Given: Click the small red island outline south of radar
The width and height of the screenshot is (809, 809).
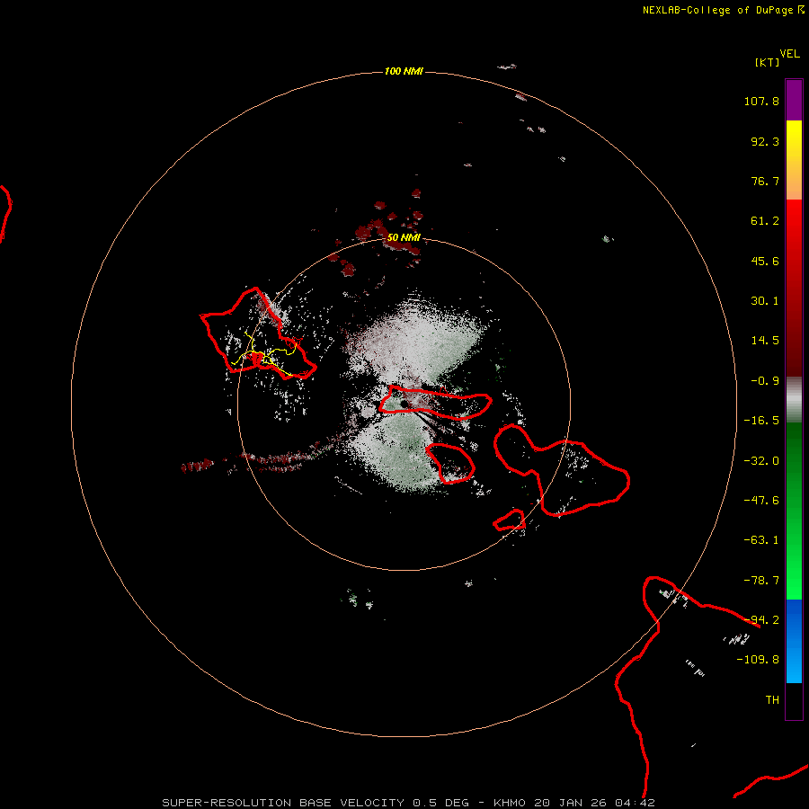Looking at the screenshot, I should tap(451, 463).
